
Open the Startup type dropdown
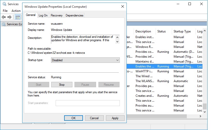(x=85, y=60)
